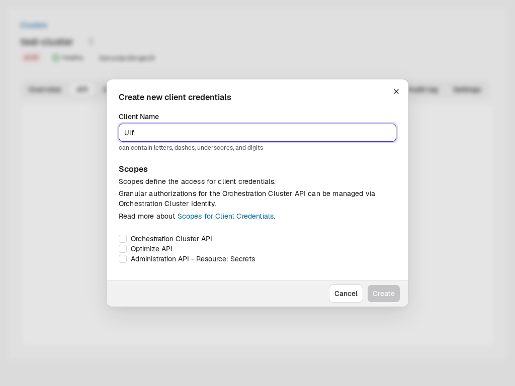Enable the Optimize API scope checkbox
The width and height of the screenshot is (515, 386).
click(123, 249)
